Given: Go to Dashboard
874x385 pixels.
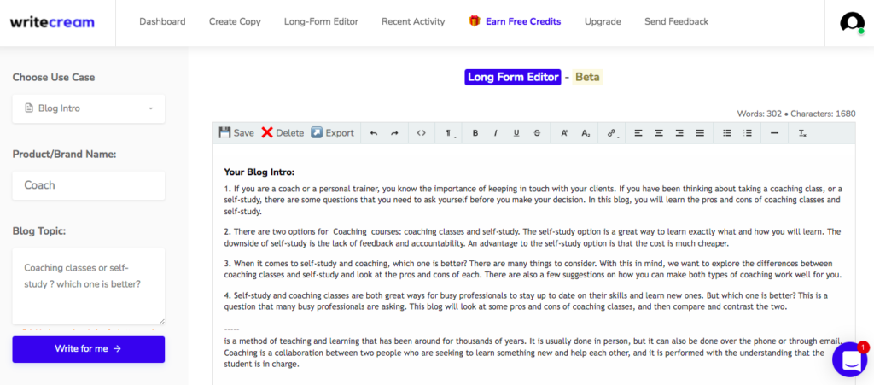Looking at the screenshot, I should pos(162,21).
